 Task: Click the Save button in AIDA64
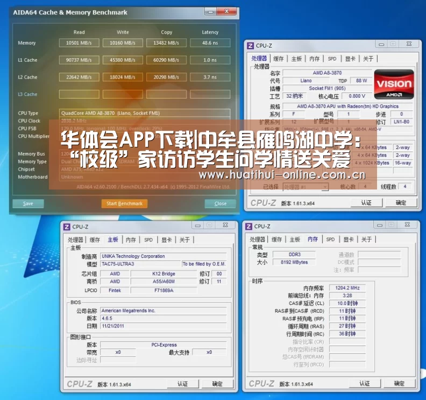pyautogui.click(x=28, y=203)
